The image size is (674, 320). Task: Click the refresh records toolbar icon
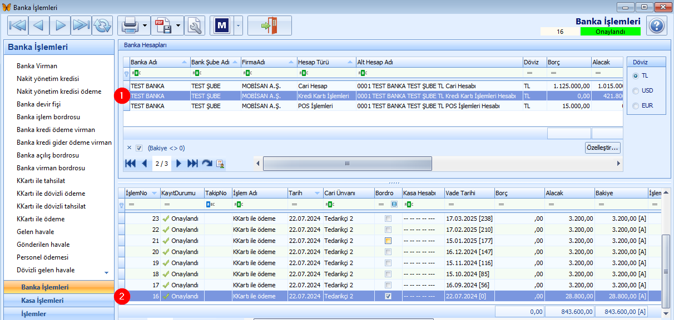pos(102,26)
